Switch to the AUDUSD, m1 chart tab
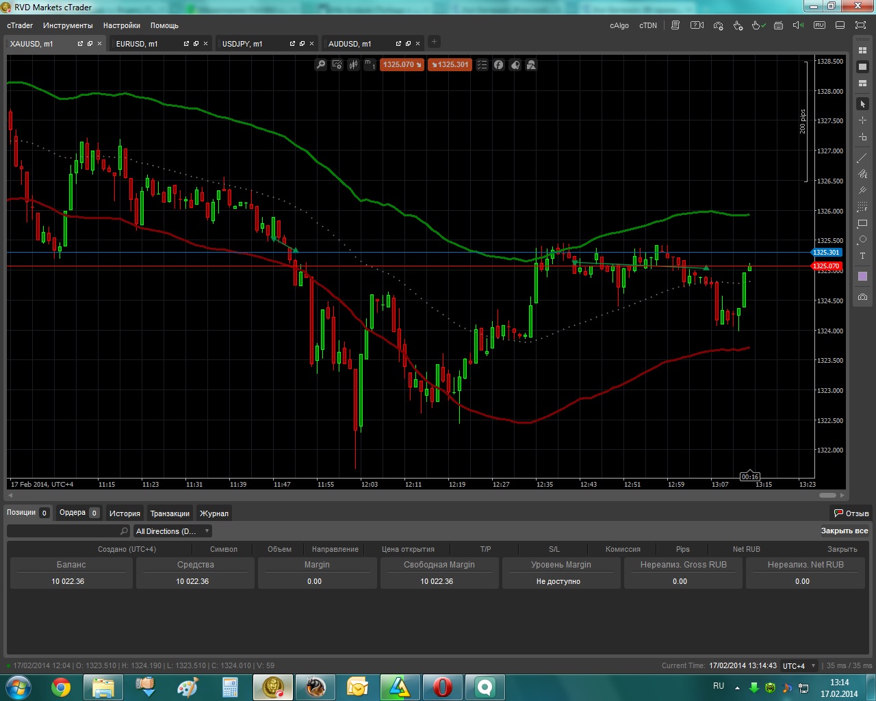 click(350, 44)
